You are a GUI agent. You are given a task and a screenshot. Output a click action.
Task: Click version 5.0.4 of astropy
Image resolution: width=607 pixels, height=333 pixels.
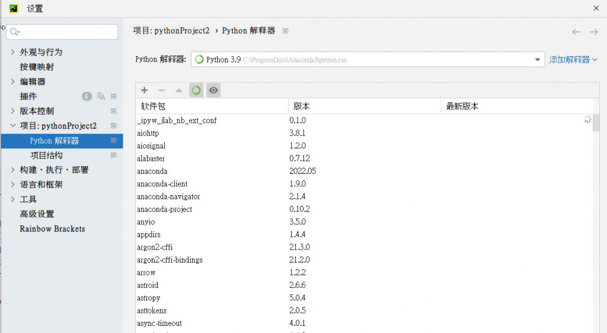pyautogui.click(x=298, y=298)
